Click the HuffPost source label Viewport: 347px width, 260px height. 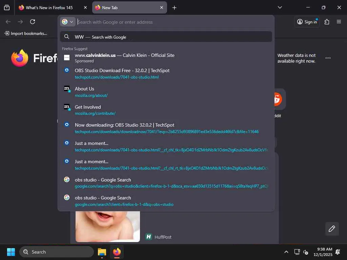(163, 237)
